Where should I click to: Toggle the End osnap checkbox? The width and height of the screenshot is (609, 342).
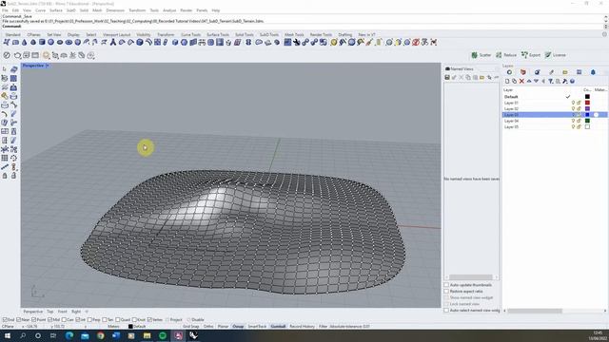tap(5, 320)
